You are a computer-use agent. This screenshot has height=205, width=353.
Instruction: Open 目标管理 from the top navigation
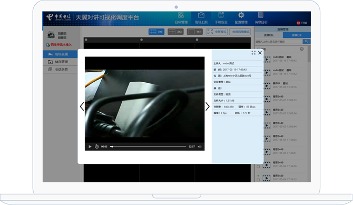pyautogui.click(x=181, y=18)
